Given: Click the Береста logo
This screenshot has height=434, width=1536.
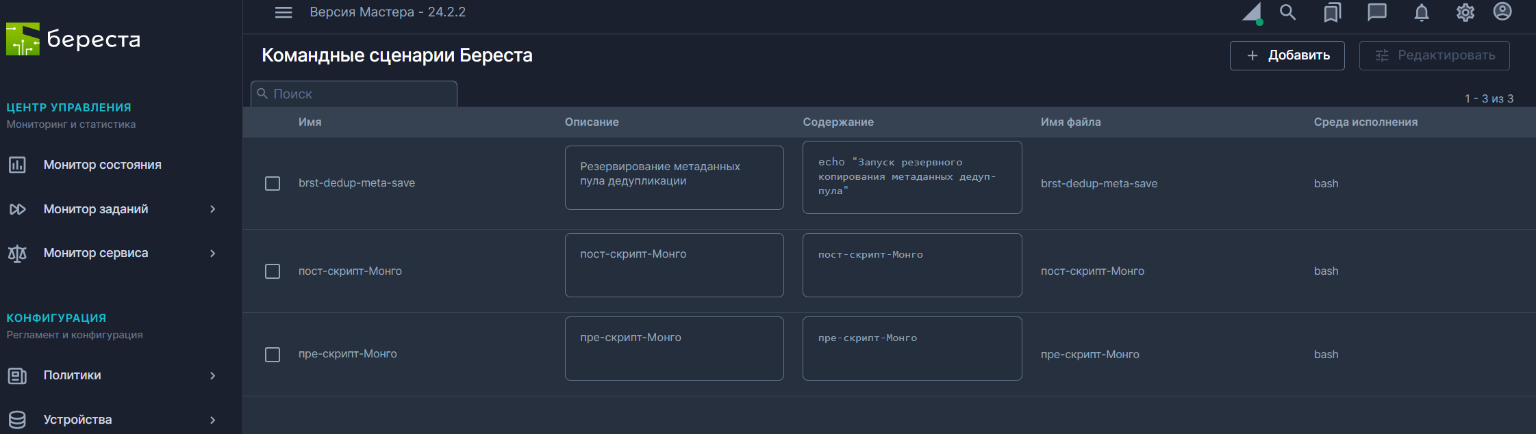Looking at the screenshot, I should point(73,40).
